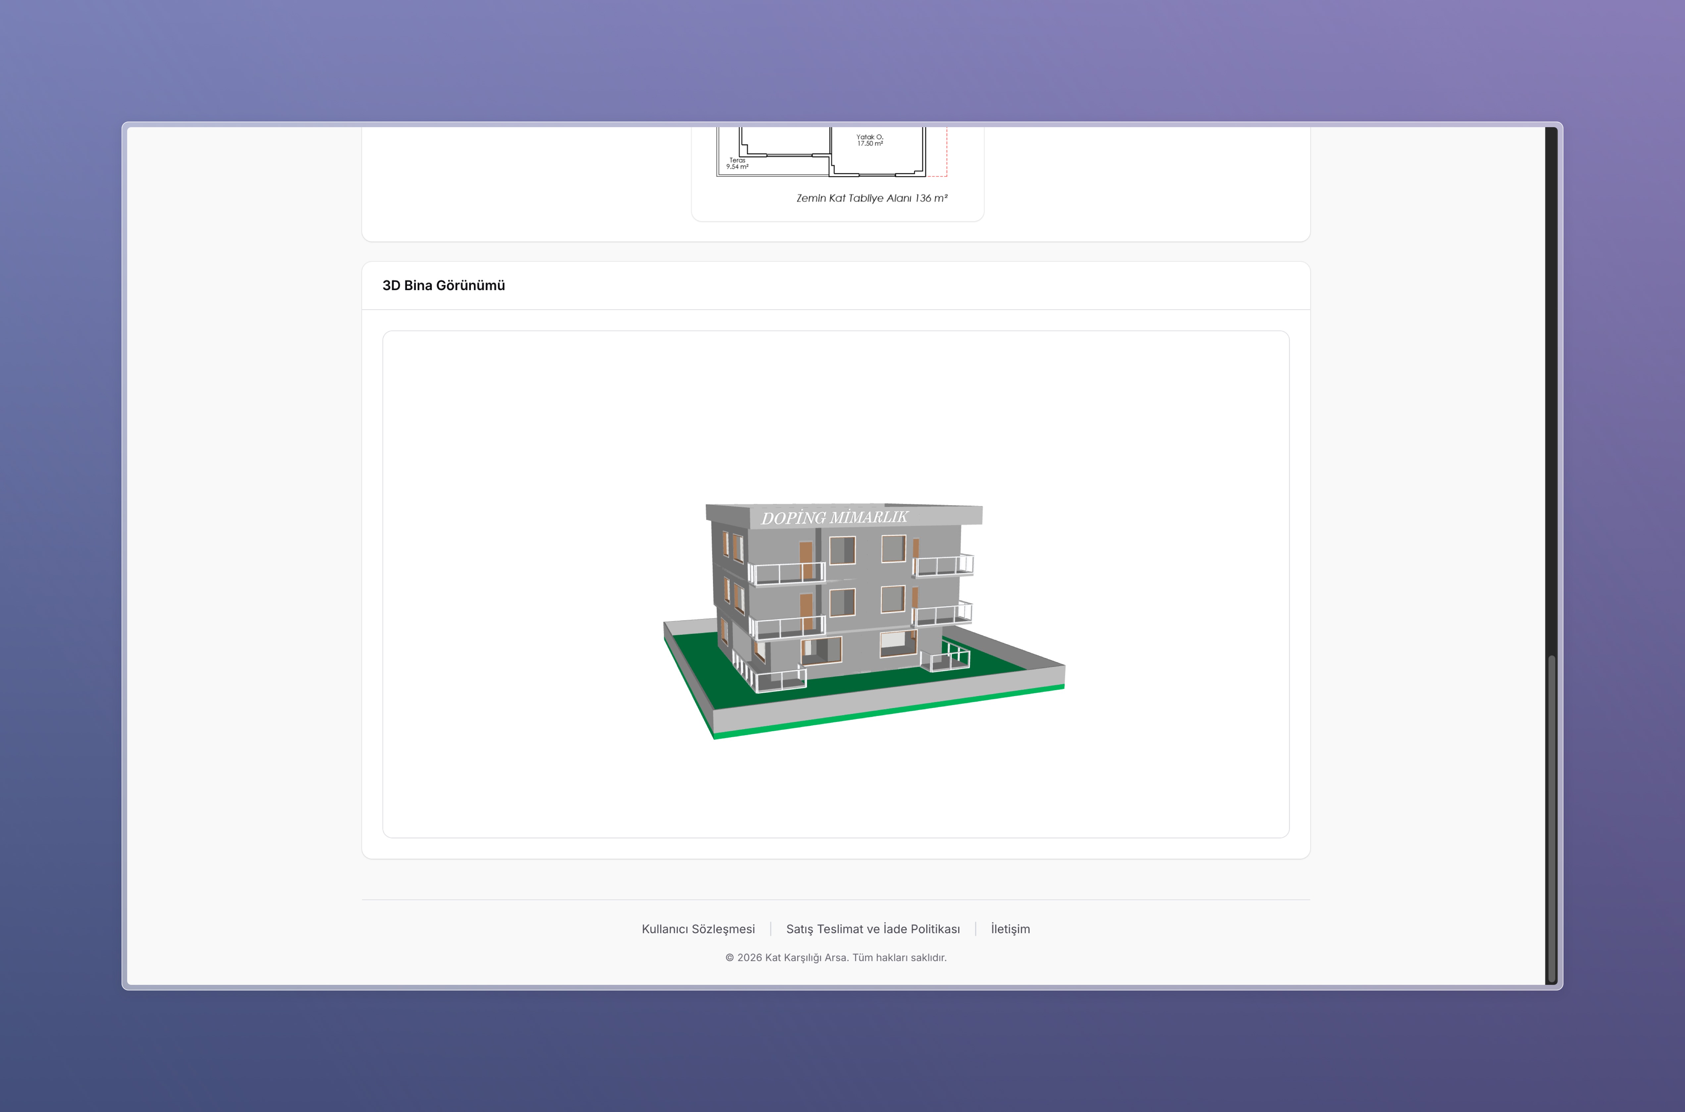Click the Teras 9.54 m² label
The height and width of the screenshot is (1112, 1685).
point(737,164)
